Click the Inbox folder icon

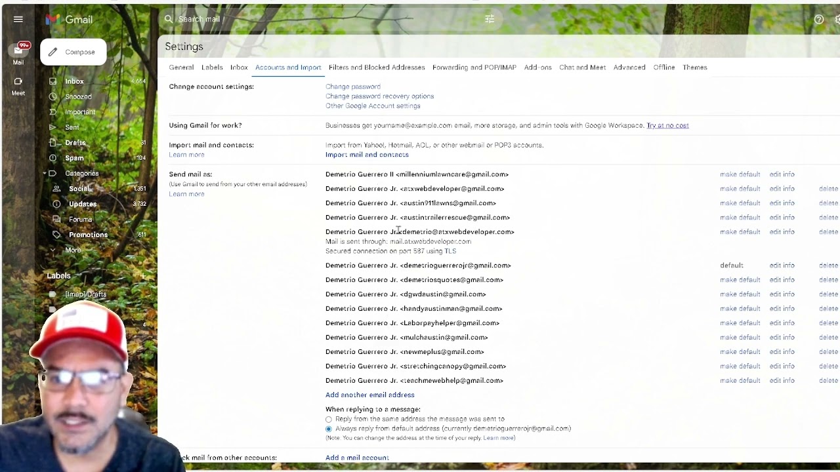[x=52, y=81]
